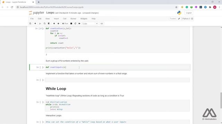
Task: Click the empty code cell below even numbers text
Action: (x=117, y=80)
